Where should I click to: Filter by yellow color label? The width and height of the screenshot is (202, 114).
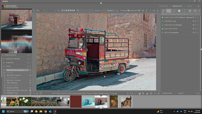(44, 11)
